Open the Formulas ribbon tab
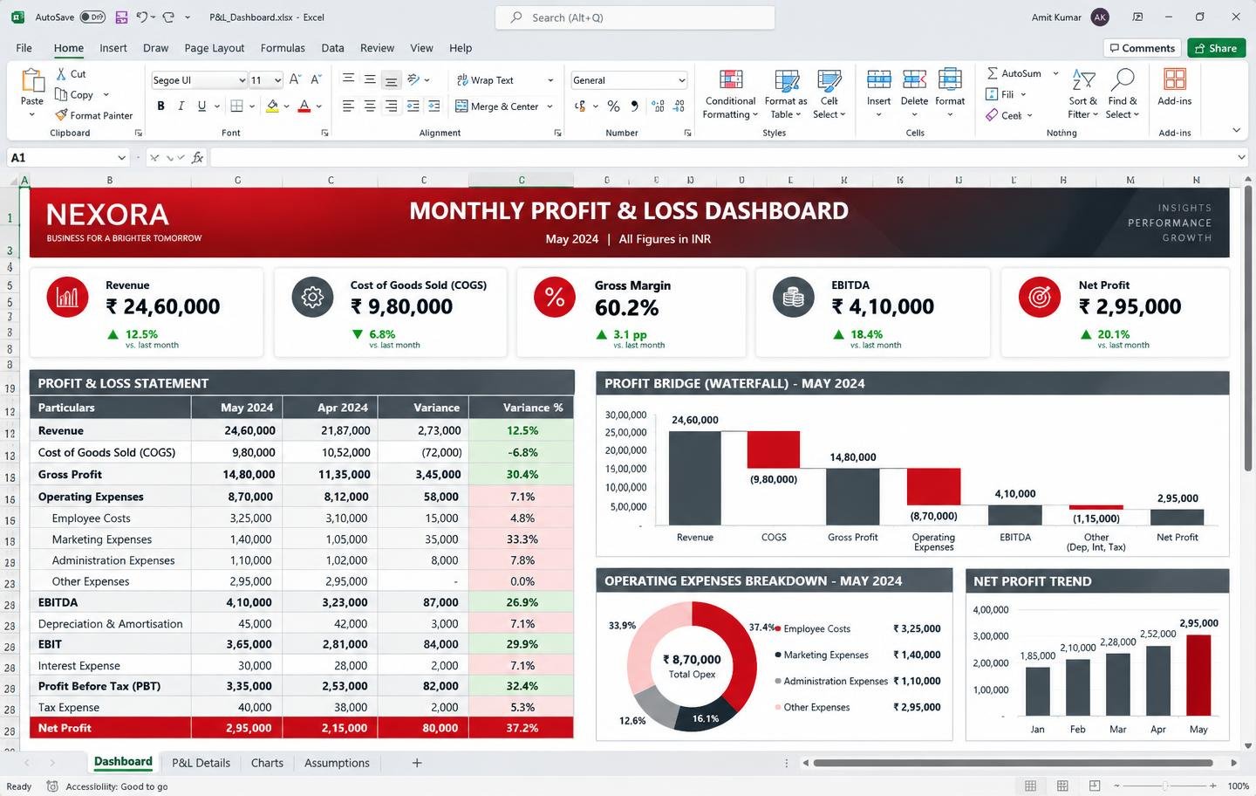 pyautogui.click(x=283, y=48)
